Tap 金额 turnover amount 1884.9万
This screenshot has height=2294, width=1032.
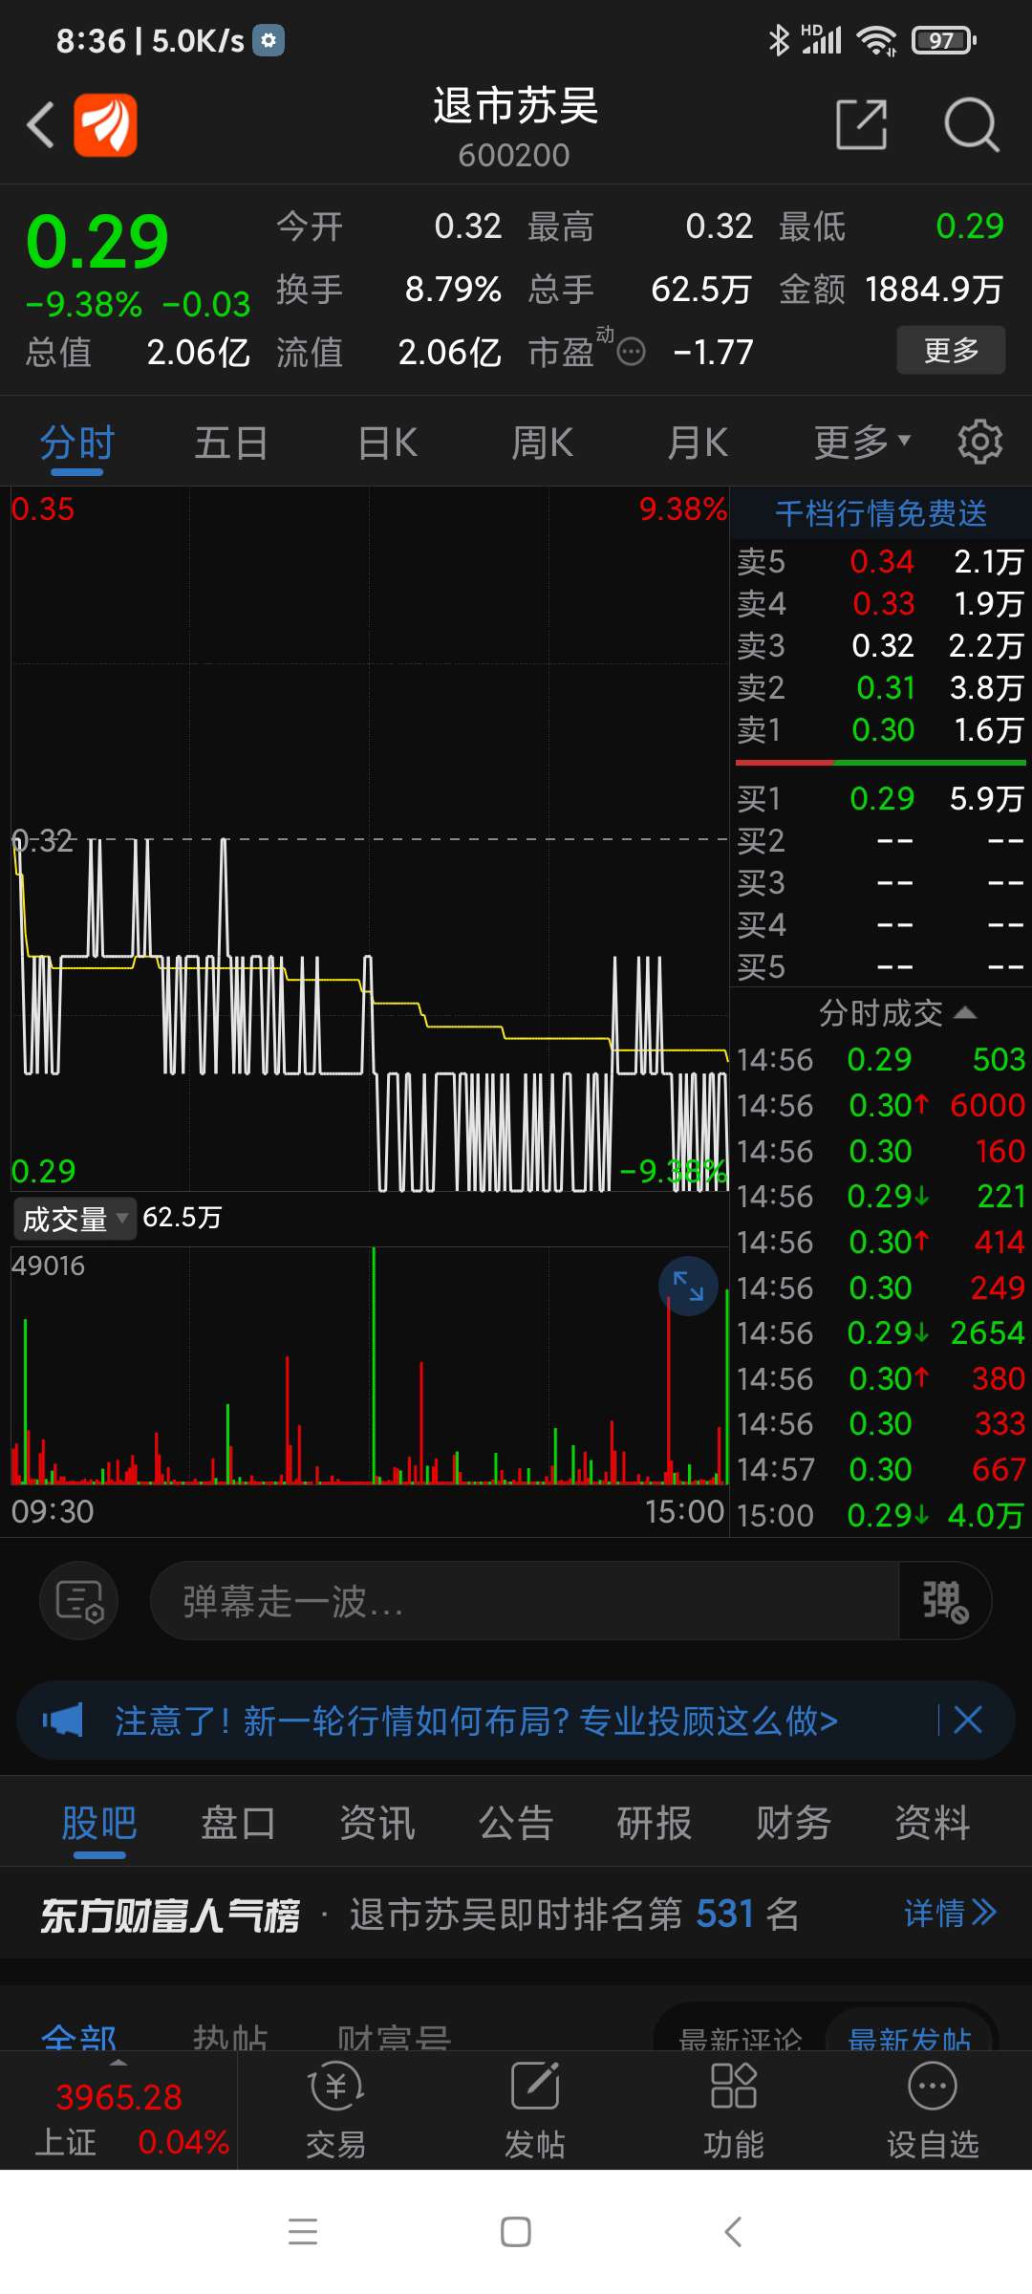coord(891,289)
